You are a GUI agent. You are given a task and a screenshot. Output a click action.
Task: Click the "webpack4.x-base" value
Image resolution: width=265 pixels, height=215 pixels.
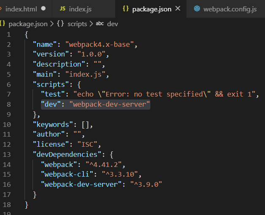99,45
